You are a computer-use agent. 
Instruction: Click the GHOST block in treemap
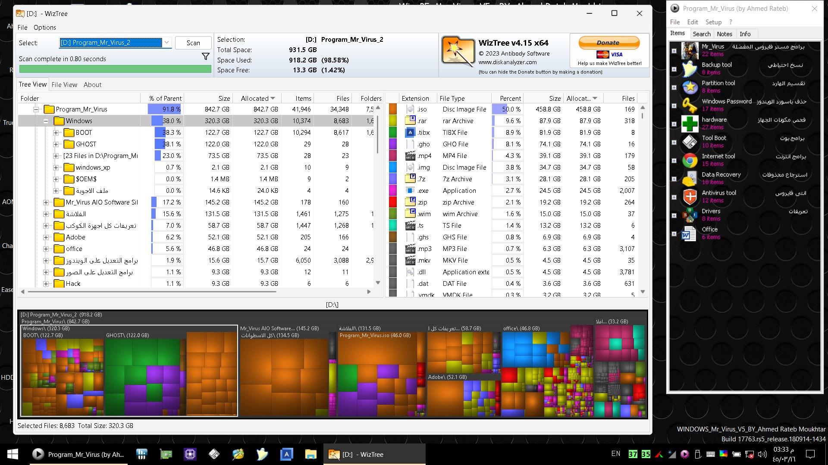tap(144, 375)
